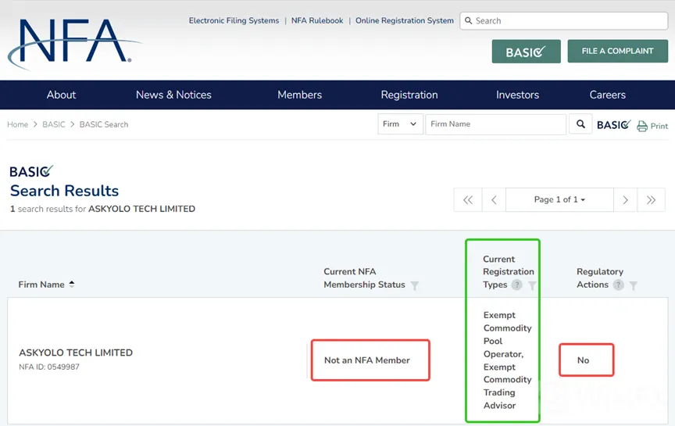Open Page 1 of 1 dropdown
Image resolution: width=675 pixels, height=426 pixels.
click(x=559, y=200)
